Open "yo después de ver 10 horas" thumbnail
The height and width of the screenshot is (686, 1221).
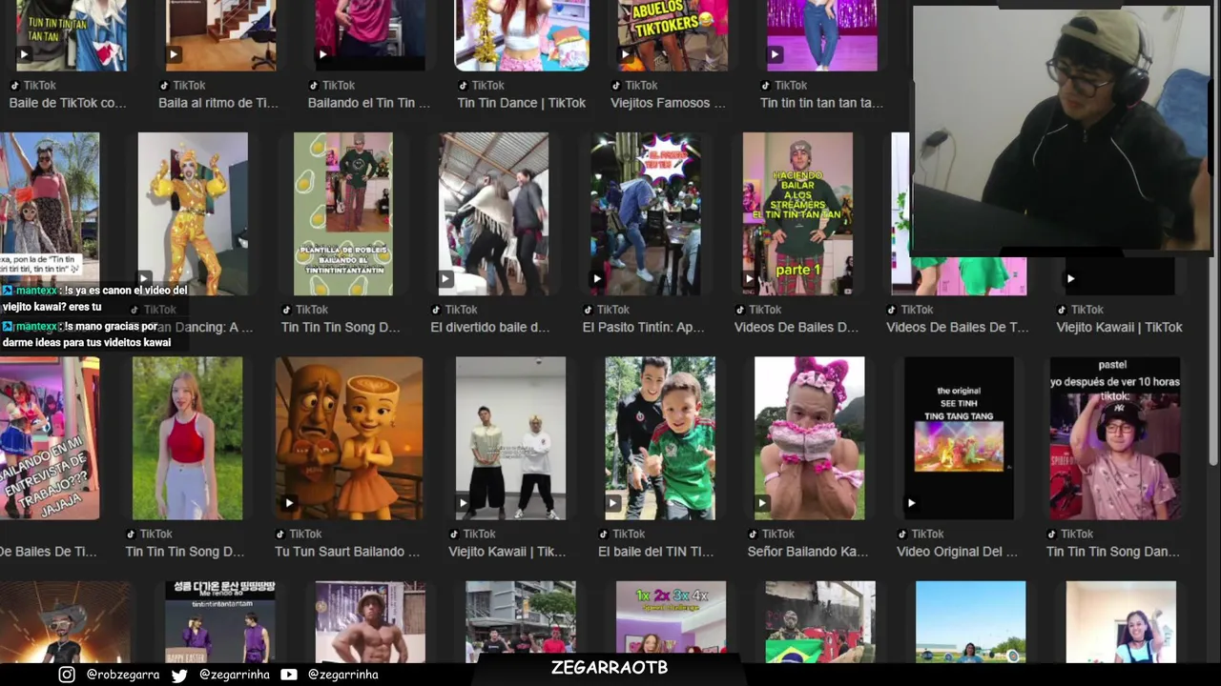coord(1115,438)
